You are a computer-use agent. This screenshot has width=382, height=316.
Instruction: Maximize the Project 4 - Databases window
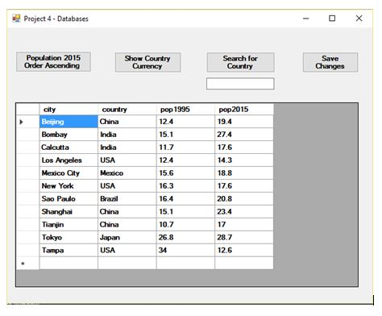tap(332, 19)
